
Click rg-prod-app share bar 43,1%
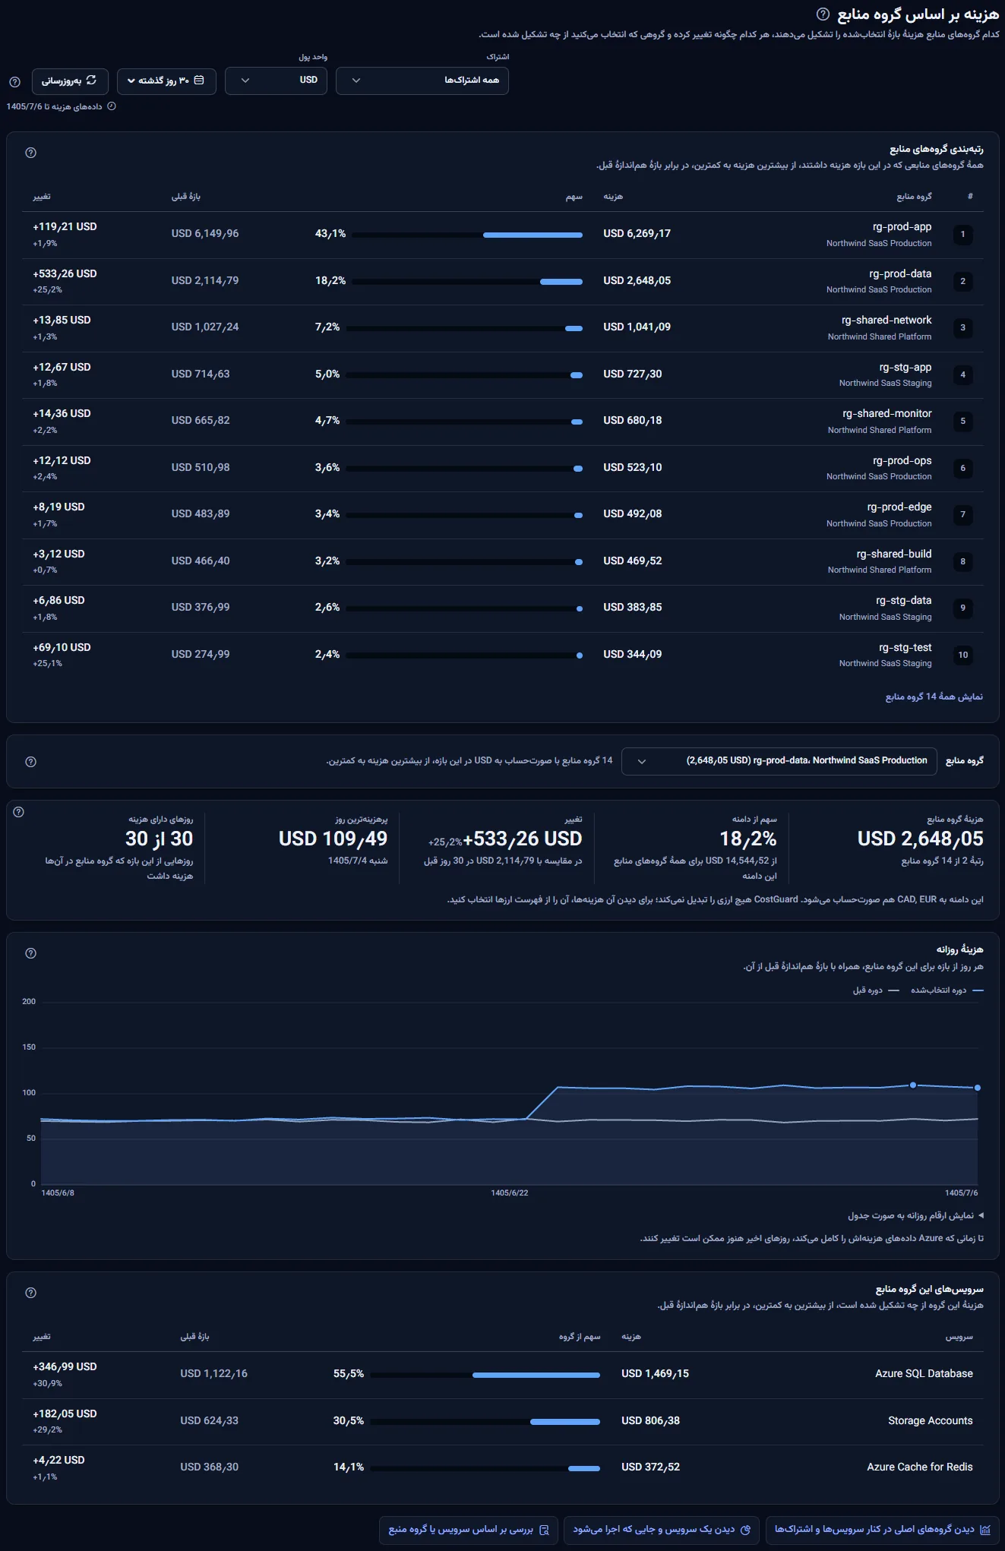(467, 235)
